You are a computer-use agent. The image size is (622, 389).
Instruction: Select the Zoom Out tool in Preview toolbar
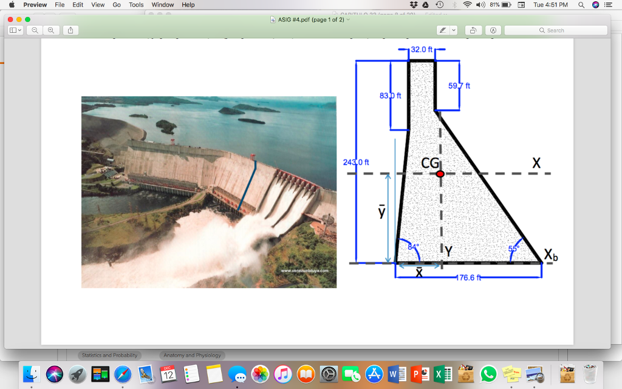pos(35,30)
